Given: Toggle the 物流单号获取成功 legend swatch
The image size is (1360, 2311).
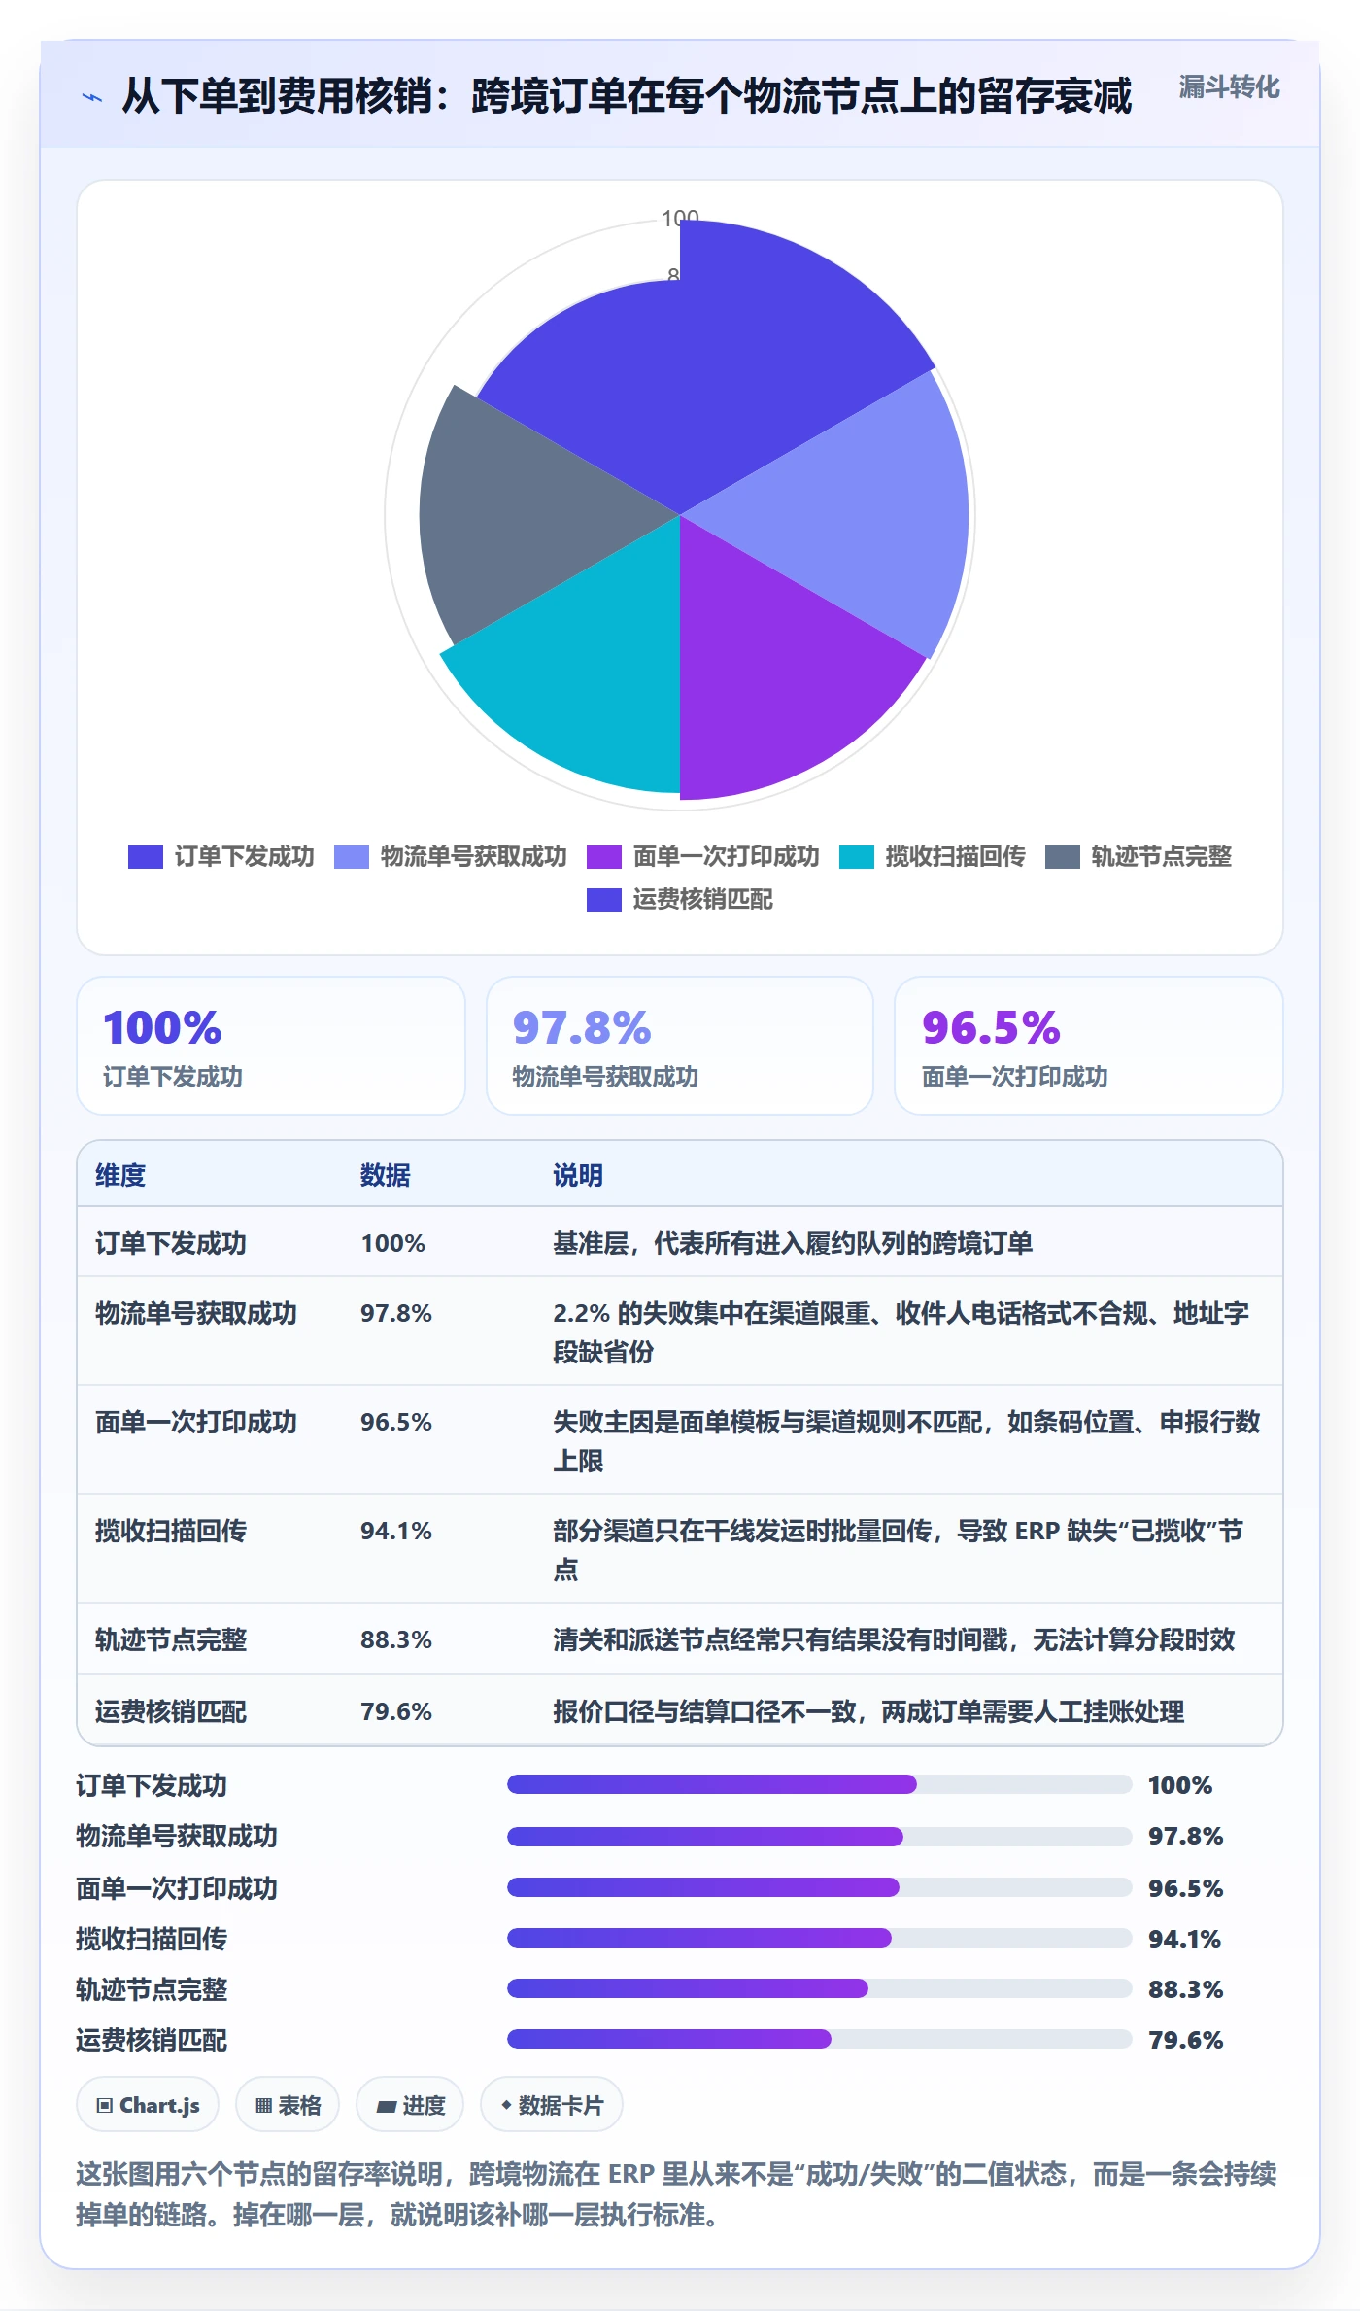Looking at the screenshot, I should (352, 857).
